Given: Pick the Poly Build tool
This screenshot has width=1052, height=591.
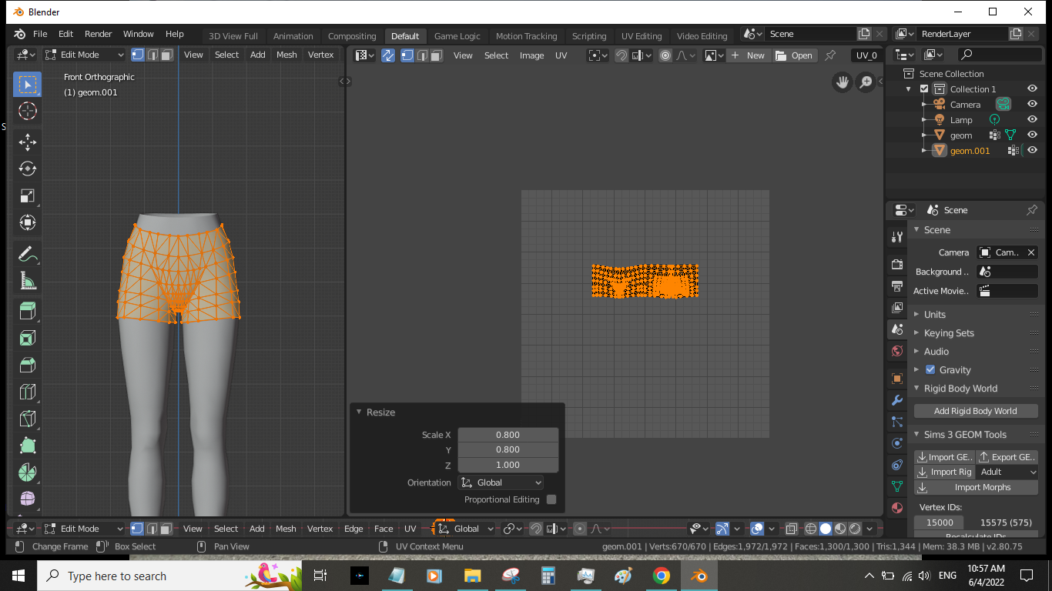Looking at the screenshot, I should point(27,446).
